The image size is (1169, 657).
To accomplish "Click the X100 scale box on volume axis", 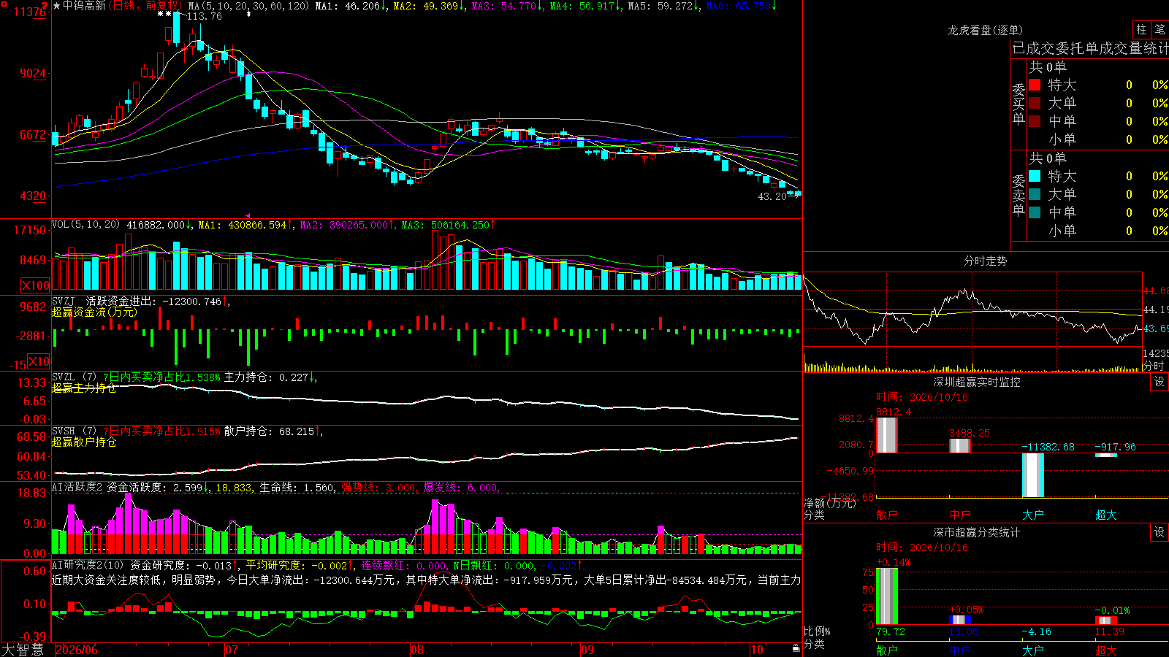I will pyautogui.click(x=35, y=285).
